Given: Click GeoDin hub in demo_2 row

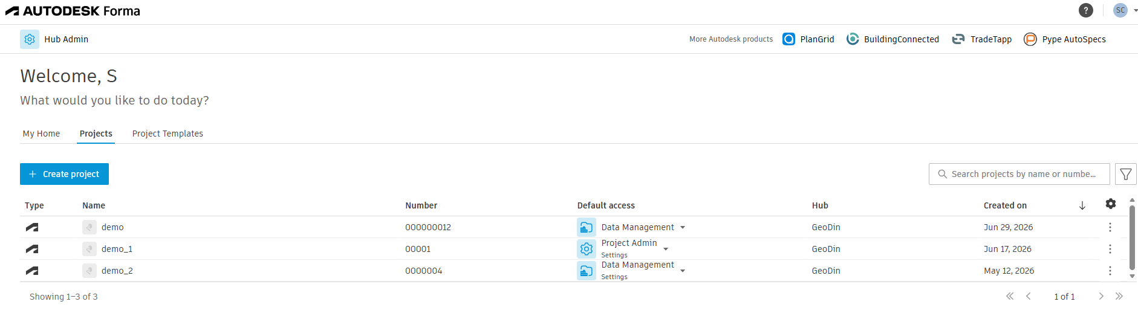Looking at the screenshot, I should click(826, 271).
